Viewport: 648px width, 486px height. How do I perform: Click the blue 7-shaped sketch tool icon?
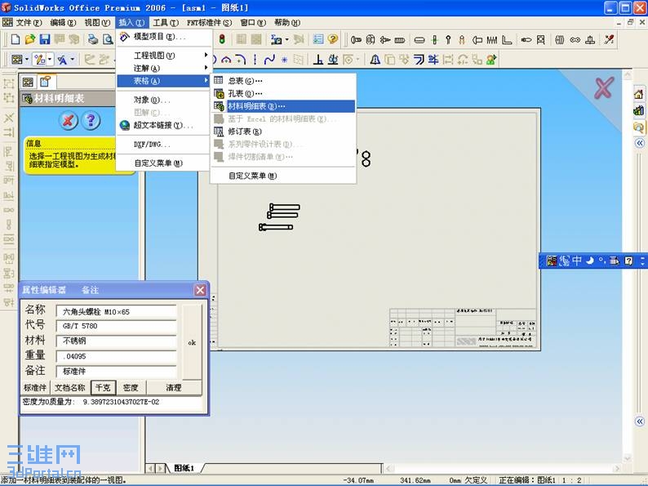click(x=419, y=60)
